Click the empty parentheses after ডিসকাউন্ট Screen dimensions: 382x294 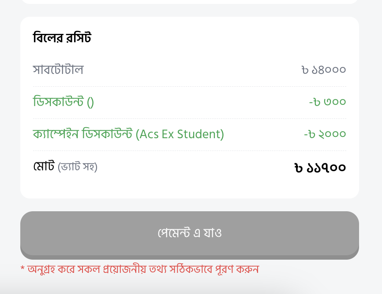point(90,103)
